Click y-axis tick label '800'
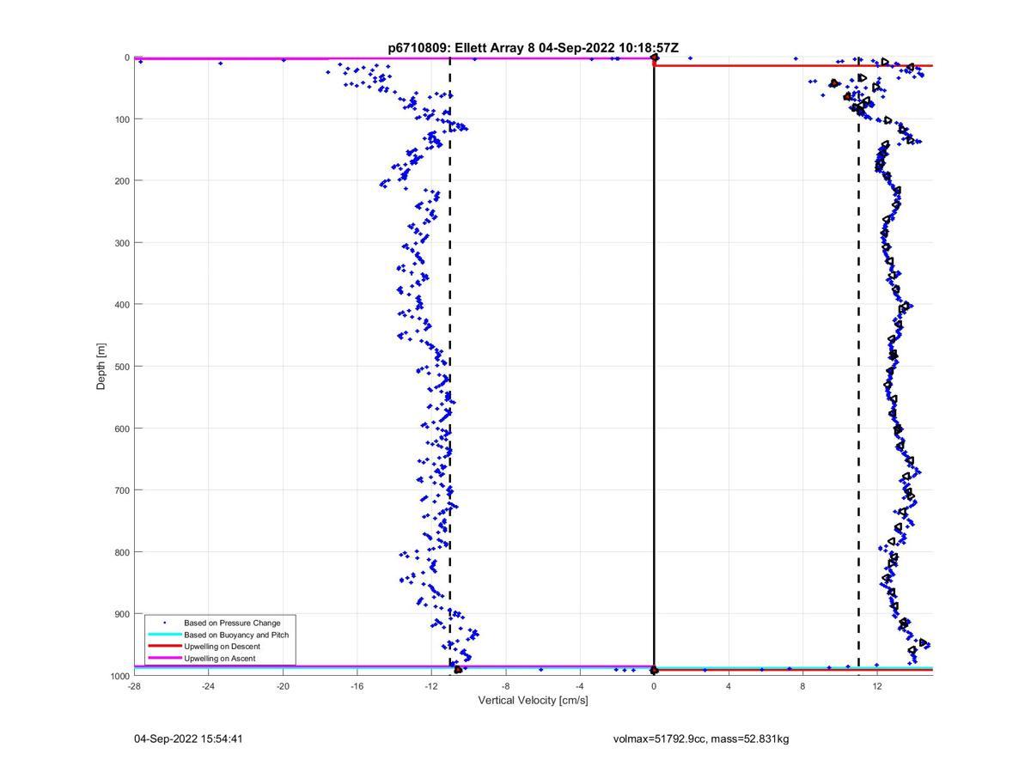 click(x=121, y=552)
